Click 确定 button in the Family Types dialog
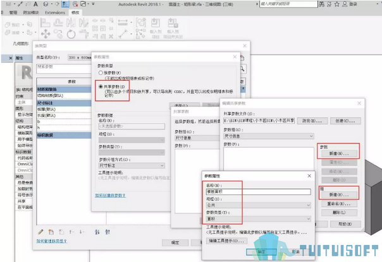Screen dimensions: 382x262 coord(175,242)
